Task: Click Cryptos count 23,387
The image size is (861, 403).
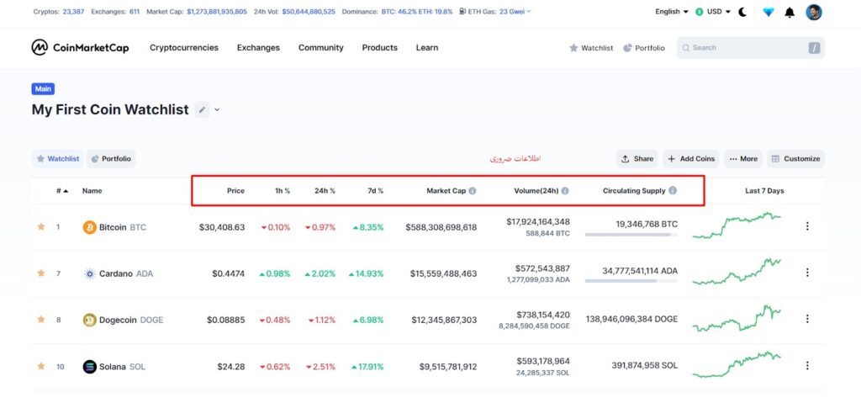Action: pyautogui.click(x=72, y=11)
